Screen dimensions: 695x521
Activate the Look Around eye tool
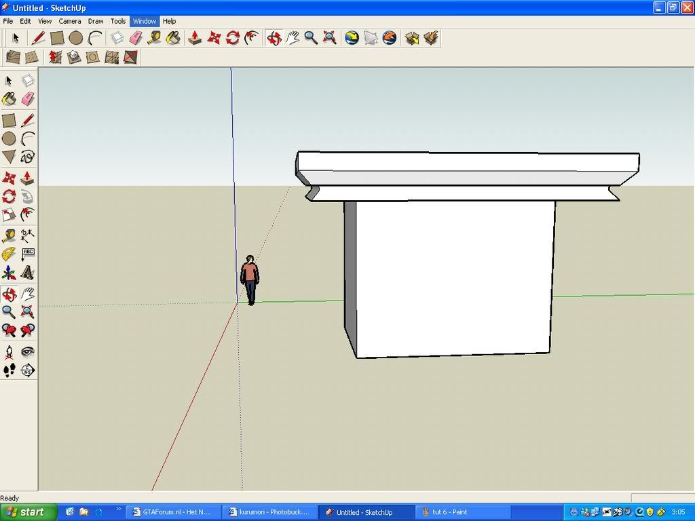point(27,352)
